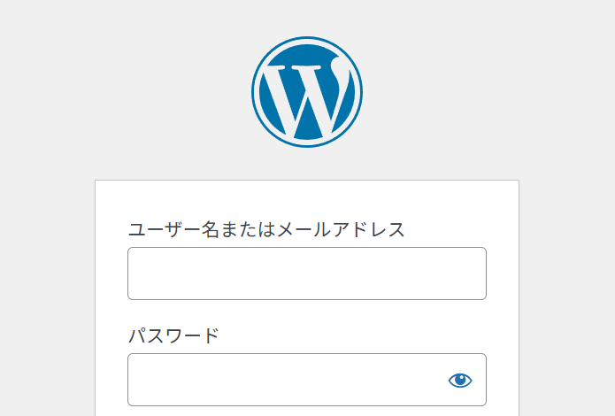Viewport: 615px width, 416px height.
Task: Focus the username or email input field
Action: click(306, 273)
